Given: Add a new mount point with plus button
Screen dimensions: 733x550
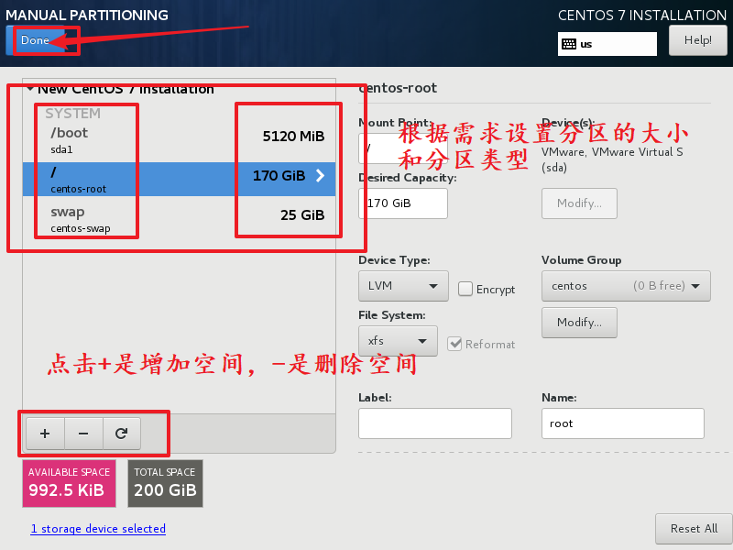Looking at the screenshot, I should click(x=45, y=434).
